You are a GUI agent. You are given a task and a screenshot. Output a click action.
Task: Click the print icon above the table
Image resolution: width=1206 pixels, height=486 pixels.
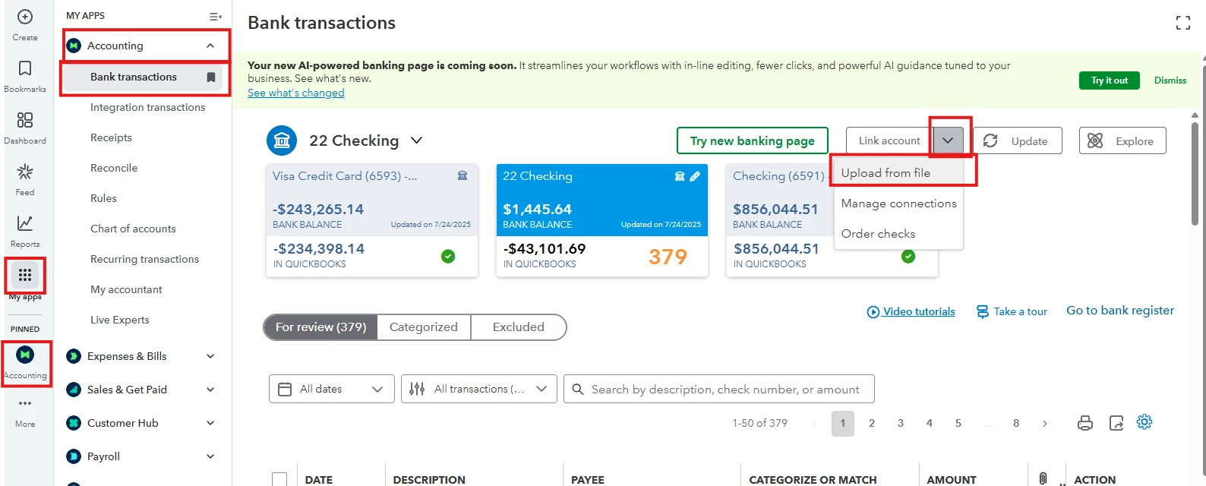pos(1085,423)
